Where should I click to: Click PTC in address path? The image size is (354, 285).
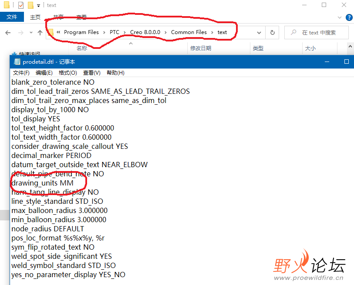(114, 32)
